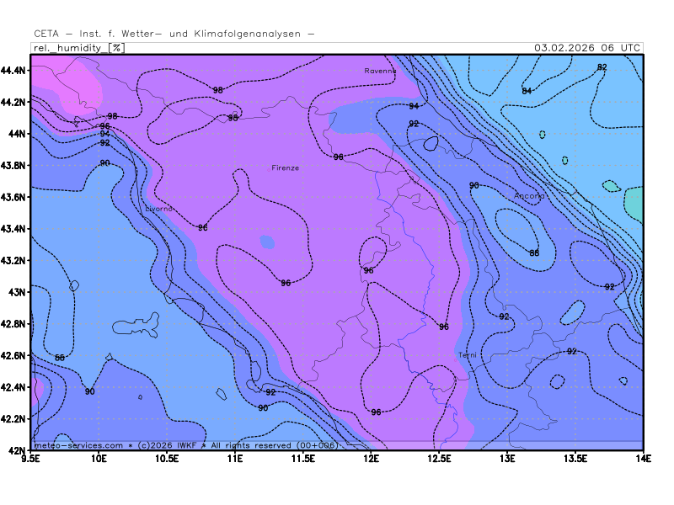Select the 43N latitude axis label
The image size is (674, 505).
tap(19, 292)
